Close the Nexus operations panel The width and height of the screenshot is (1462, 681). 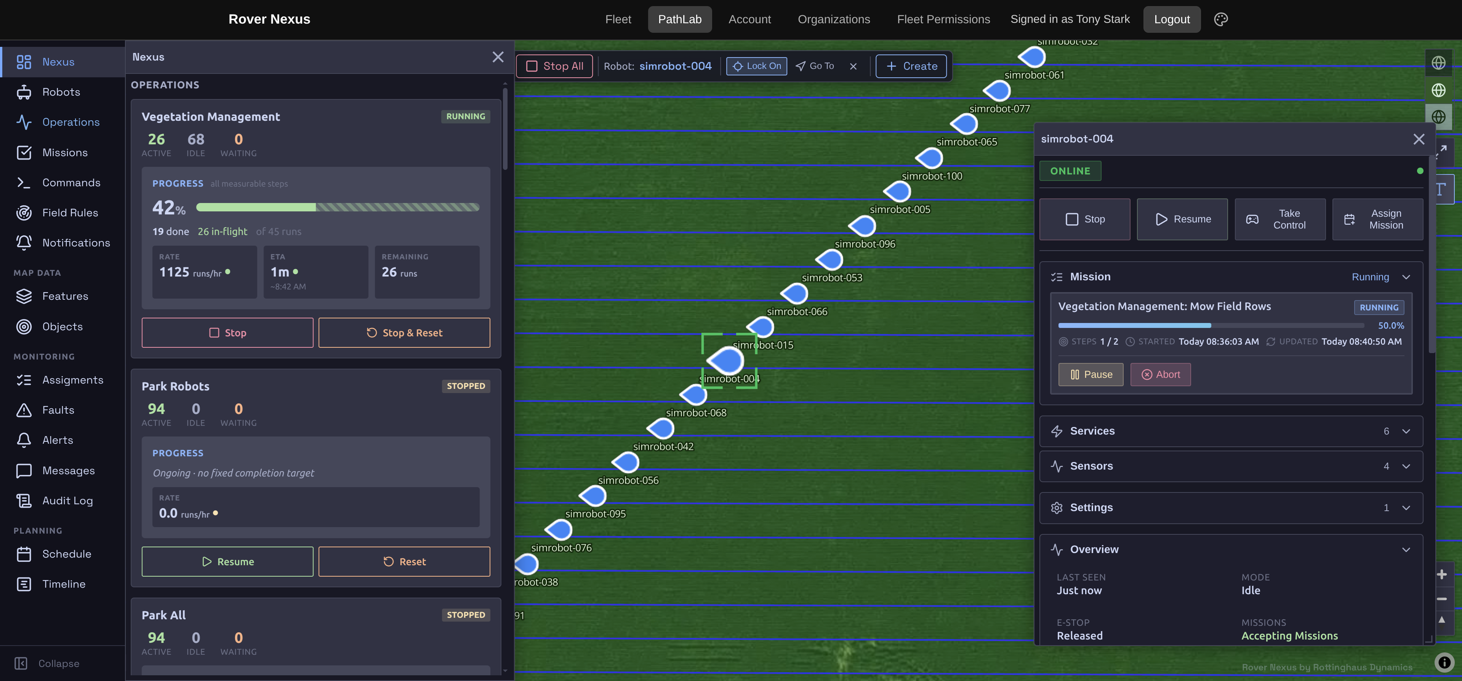(498, 57)
